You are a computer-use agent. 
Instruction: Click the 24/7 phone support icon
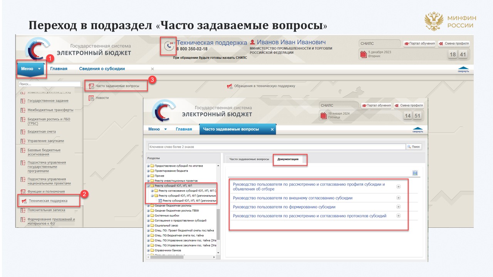click(169, 45)
